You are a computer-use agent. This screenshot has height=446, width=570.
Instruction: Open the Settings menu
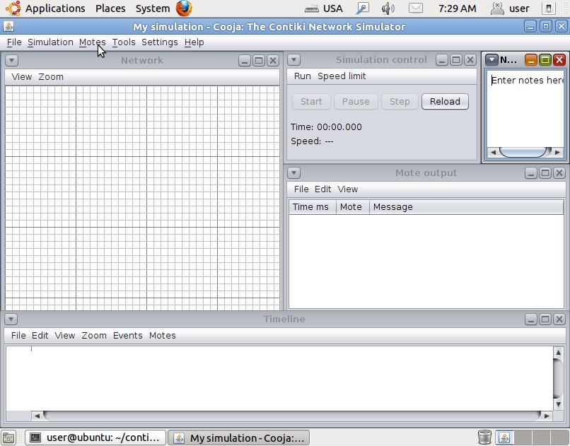(x=160, y=42)
